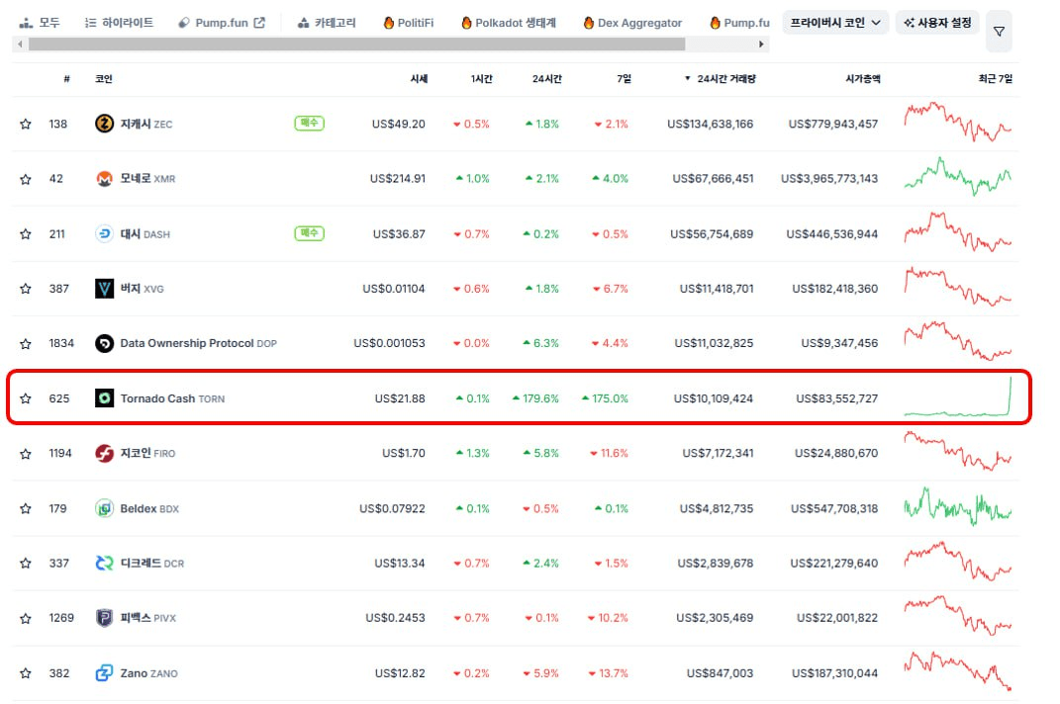The width and height of the screenshot is (1060, 704).
Task: Click the US$134,638,166 volume value
Action: (x=711, y=124)
